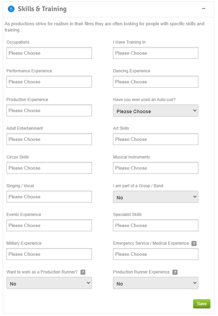Image resolution: width=218 pixels, height=316 pixels.
Task: Click the Specialist Skills field
Action: coord(155,225)
